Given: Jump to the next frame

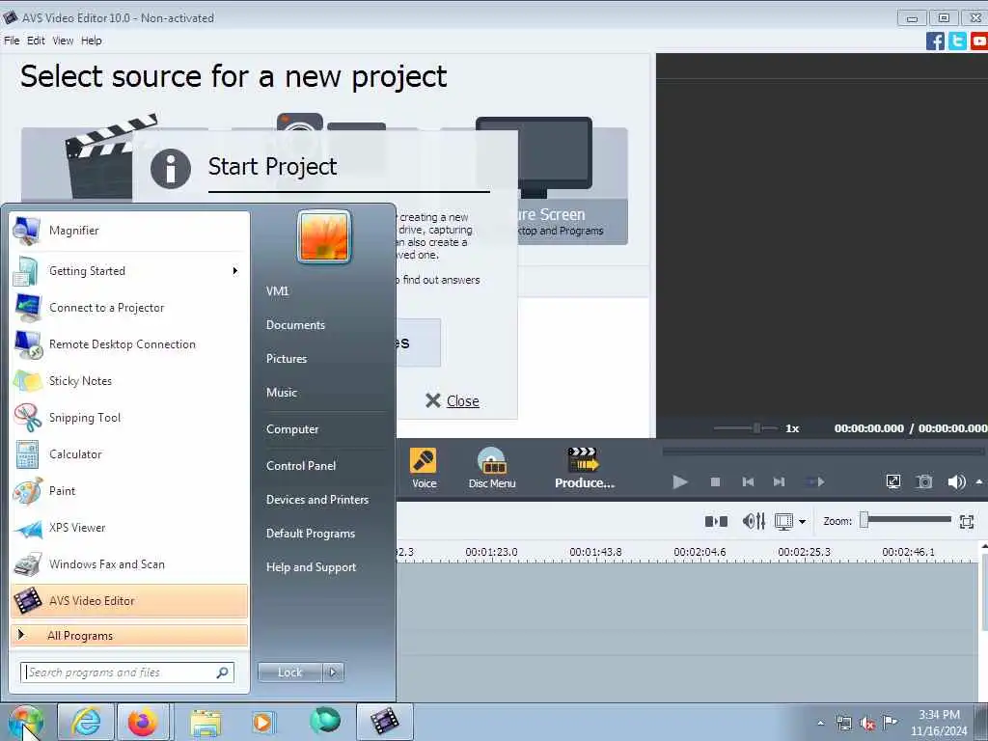Looking at the screenshot, I should [x=780, y=482].
